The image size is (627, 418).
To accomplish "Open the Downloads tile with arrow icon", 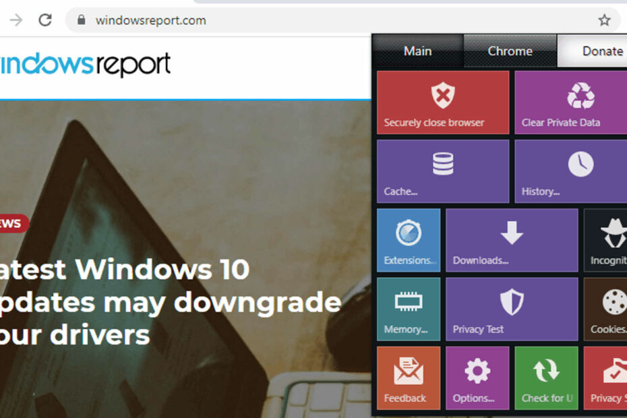I will [x=512, y=240].
